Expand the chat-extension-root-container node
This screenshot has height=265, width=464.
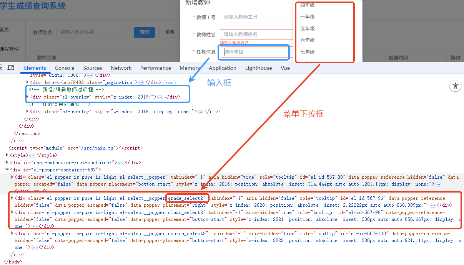pyautogui.click(x=7, y=163)
